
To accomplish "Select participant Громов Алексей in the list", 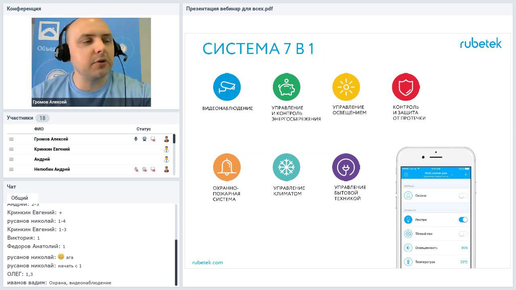I will coord(51,139).
